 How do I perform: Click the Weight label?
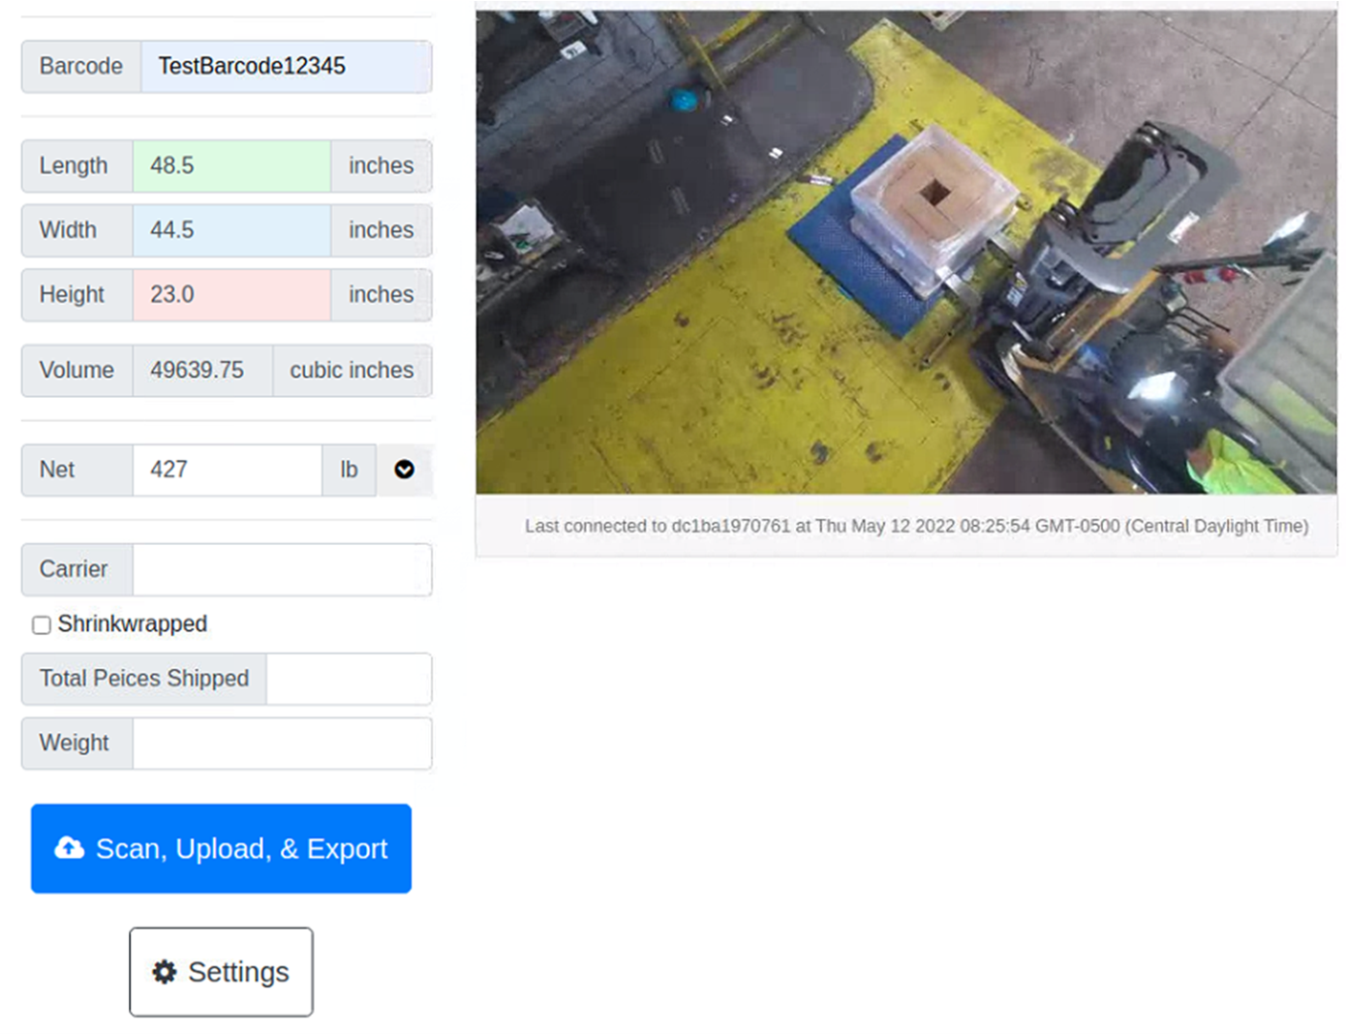pyautogui.click(x=77, y=744)
